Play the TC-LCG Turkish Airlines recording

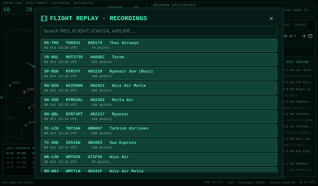(159, 131)
